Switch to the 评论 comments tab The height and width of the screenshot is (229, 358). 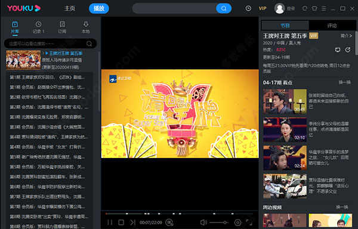coord(332,25)
